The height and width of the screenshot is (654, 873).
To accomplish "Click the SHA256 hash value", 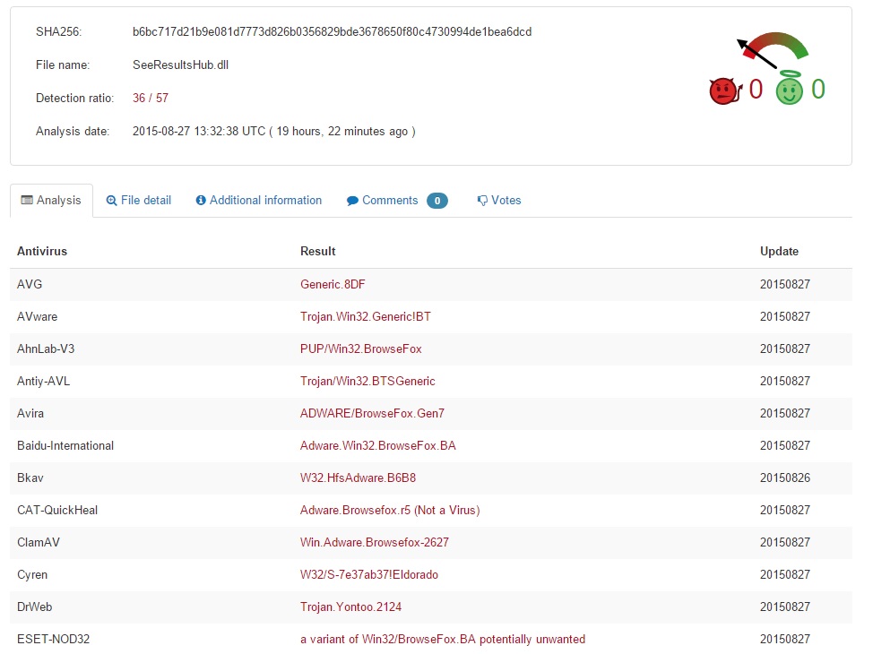I will (332, 31).
